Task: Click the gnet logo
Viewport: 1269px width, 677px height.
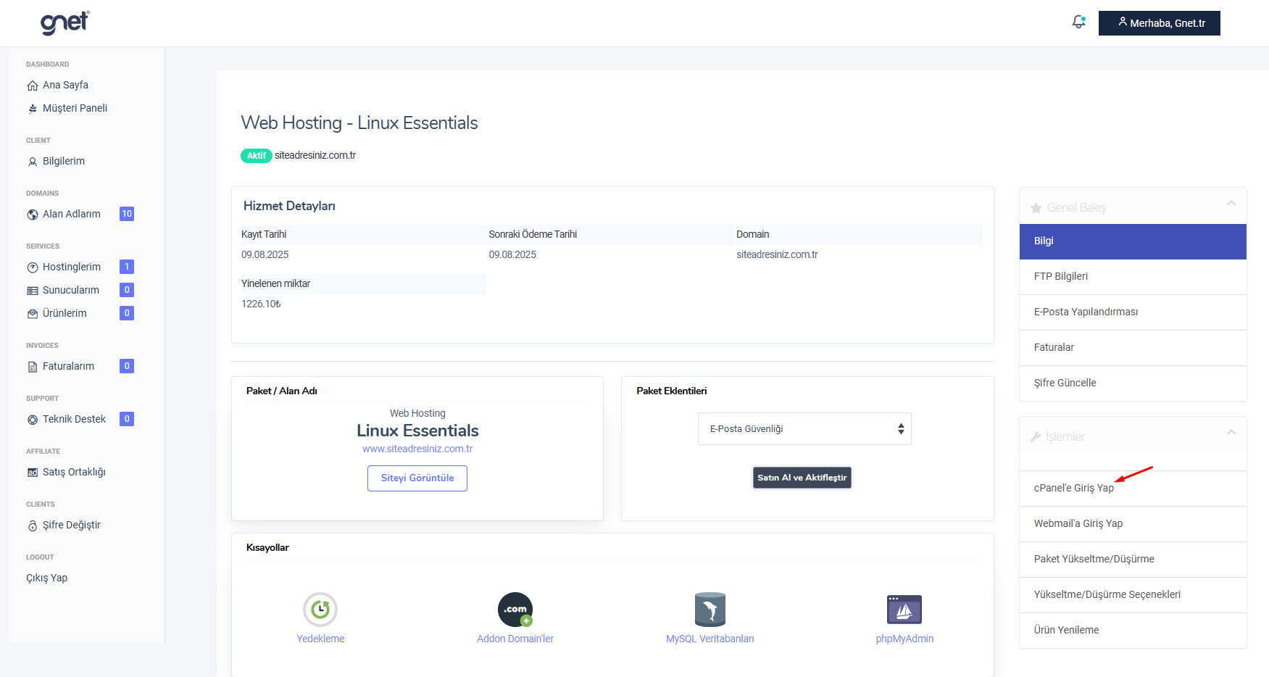Action: pyautogui.click(x=65, y=22)
